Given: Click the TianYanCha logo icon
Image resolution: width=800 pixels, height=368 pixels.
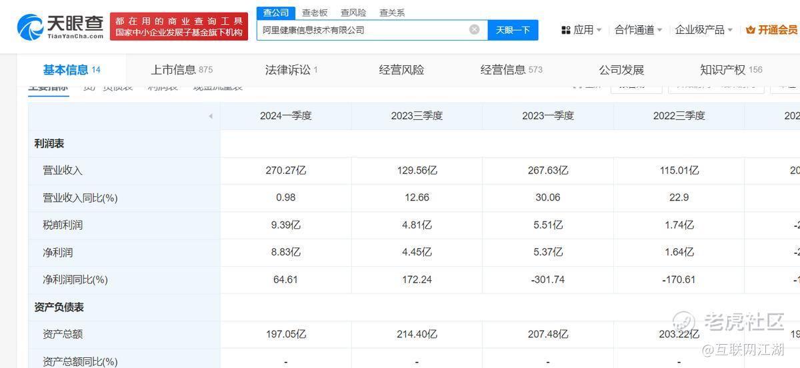Looking at the screenshot, I should point(30,27).
